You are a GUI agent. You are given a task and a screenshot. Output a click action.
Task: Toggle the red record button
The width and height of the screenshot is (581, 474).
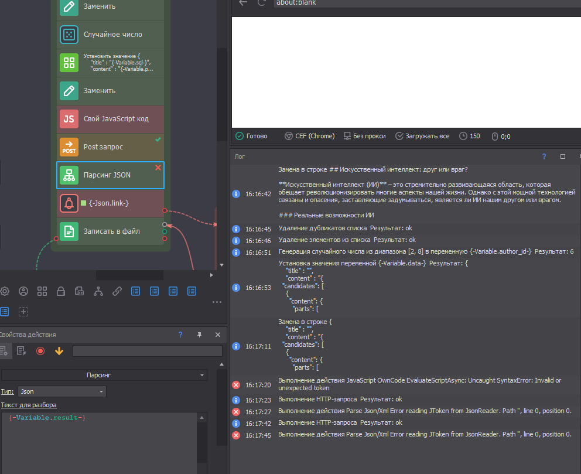tap(40, 351)
